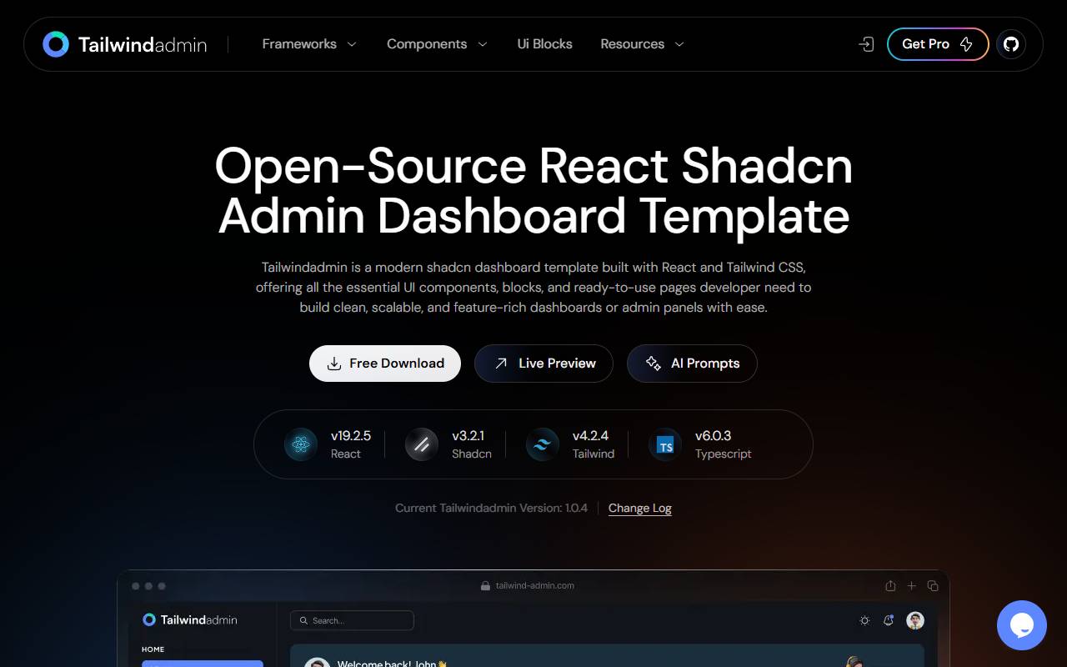Screen dimensions: 1067x667
Task: Click plus icon in preview browser bar
Action: point(911,585)
